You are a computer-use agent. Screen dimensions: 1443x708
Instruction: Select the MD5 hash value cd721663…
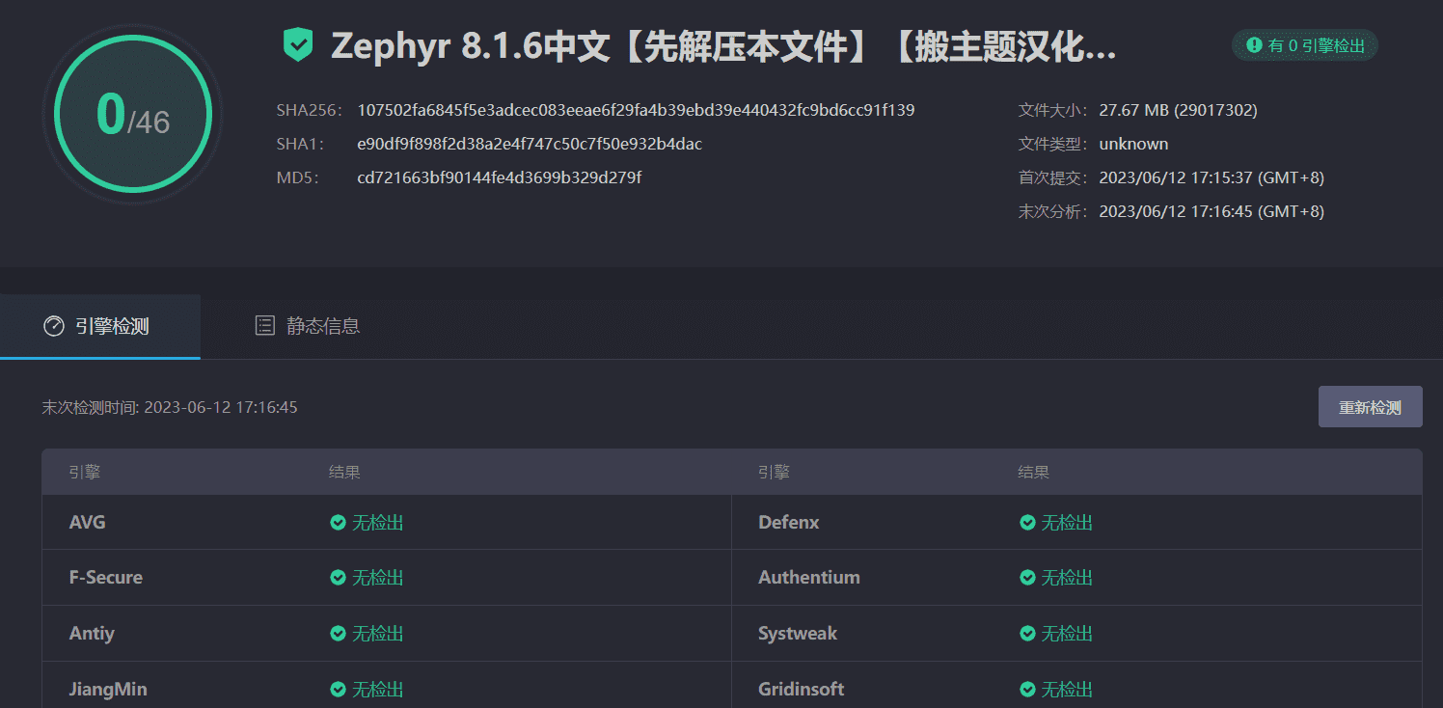coord(500,177)
